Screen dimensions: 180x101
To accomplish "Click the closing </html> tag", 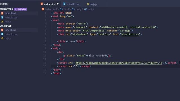I will pos(56,74).
